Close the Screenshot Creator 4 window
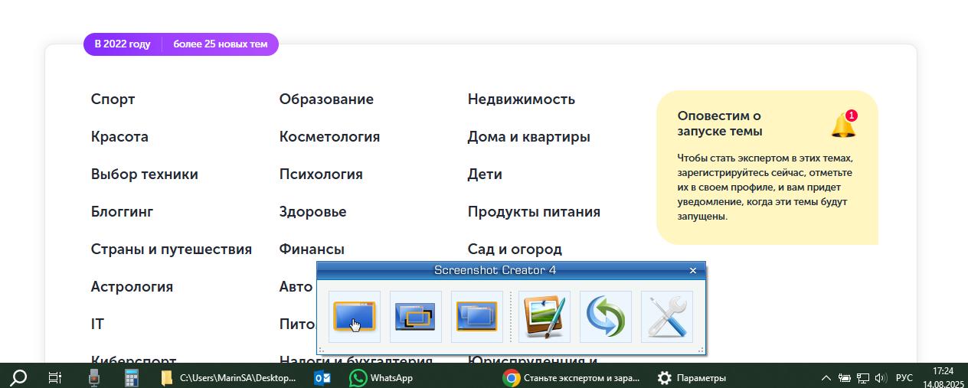The width and height of the screenshot is (968, 388). [x=693, y=270]
